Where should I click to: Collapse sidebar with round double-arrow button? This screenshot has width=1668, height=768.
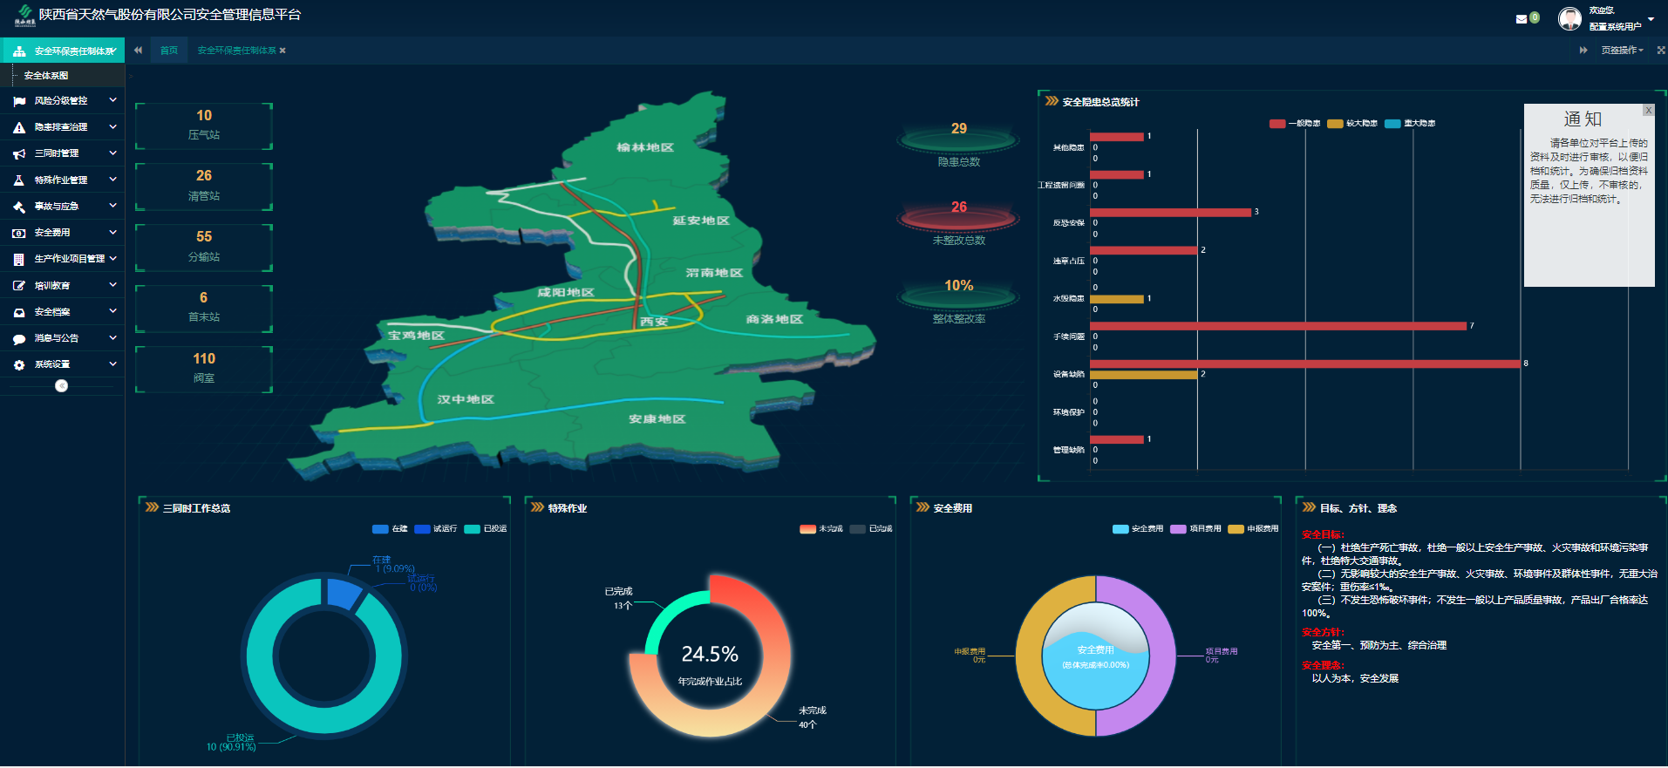(x=61, y=385)
